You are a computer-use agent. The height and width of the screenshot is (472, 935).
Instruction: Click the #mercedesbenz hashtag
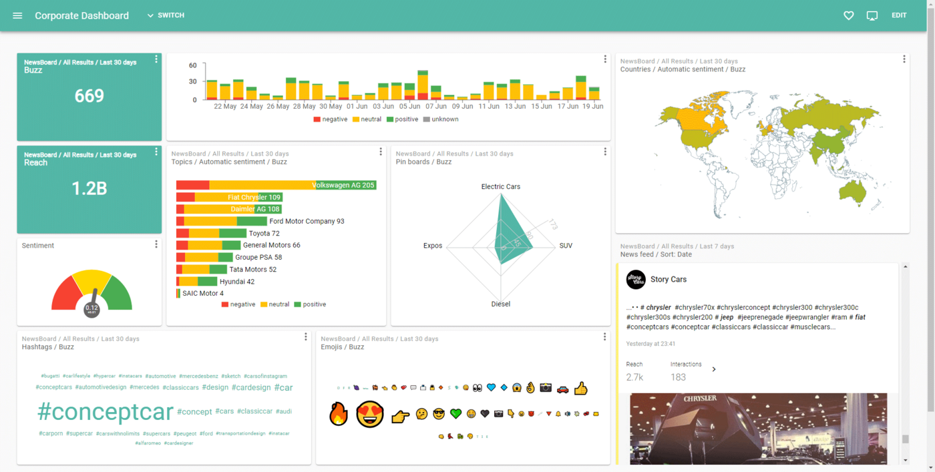(x=199, y=377)
